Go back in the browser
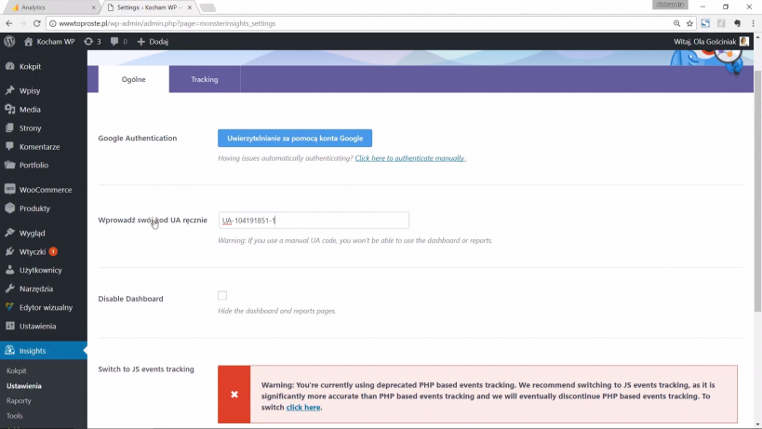The height and width of the screenshot is (429, 762). [8, 23]
